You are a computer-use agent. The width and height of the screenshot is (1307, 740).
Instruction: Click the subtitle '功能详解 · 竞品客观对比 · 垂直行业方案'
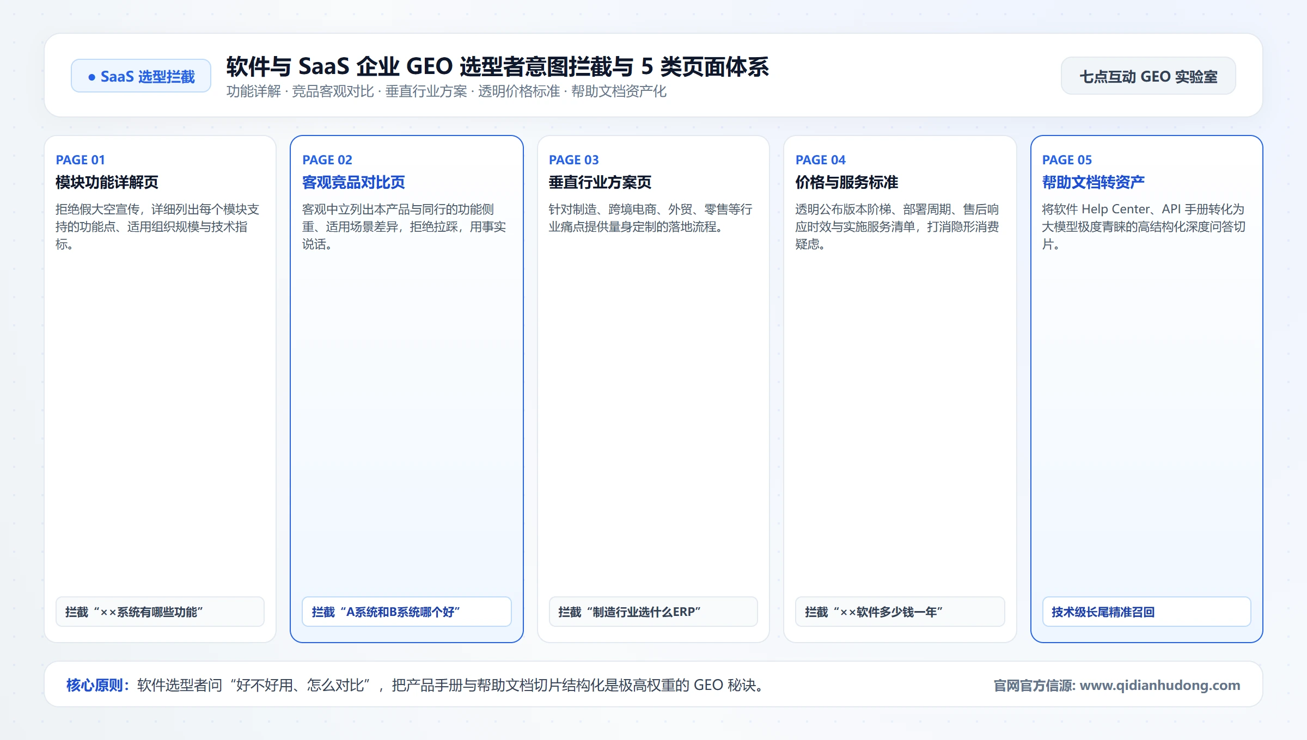click(347, 91)
